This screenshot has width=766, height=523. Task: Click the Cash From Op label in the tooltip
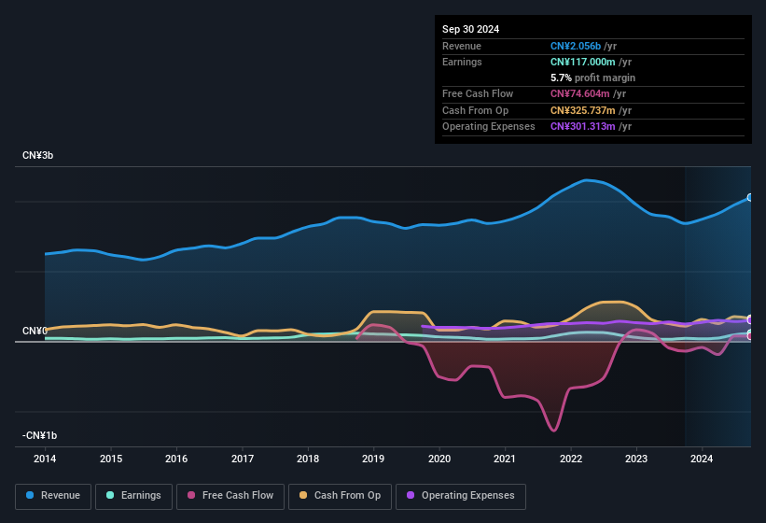click(x=475, y=110)
